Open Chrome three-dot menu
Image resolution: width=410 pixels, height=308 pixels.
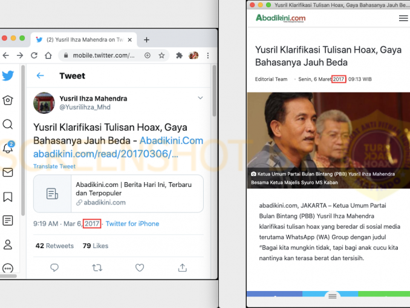pyautogui.click(x=208, y=55)
